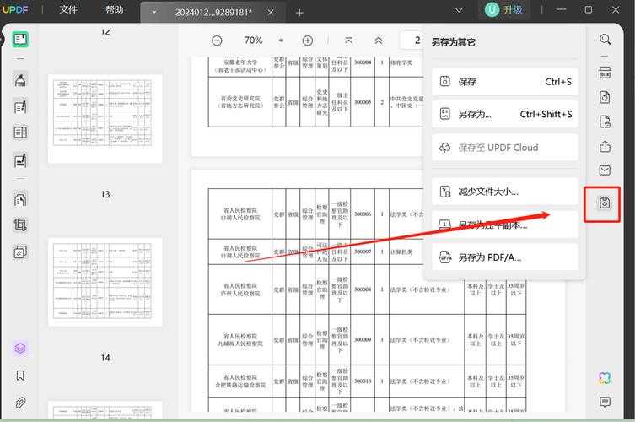Select the page 13 thumbnail
Screen dimensions: 635x422
(105, 282)
